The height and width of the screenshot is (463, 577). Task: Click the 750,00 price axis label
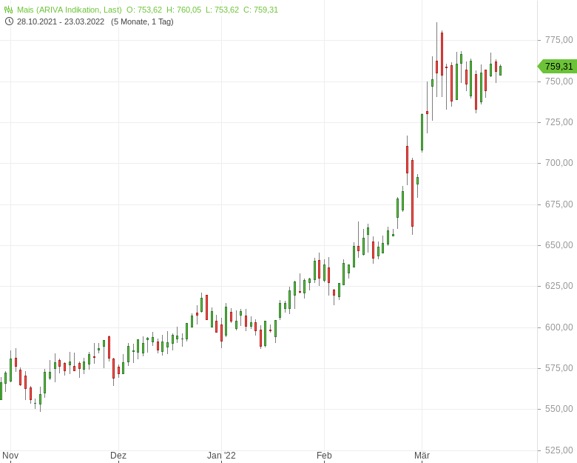point(559,81)
